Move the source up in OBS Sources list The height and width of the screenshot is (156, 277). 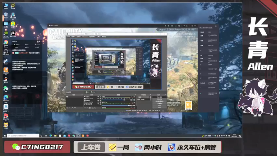[x=93, y=108]
